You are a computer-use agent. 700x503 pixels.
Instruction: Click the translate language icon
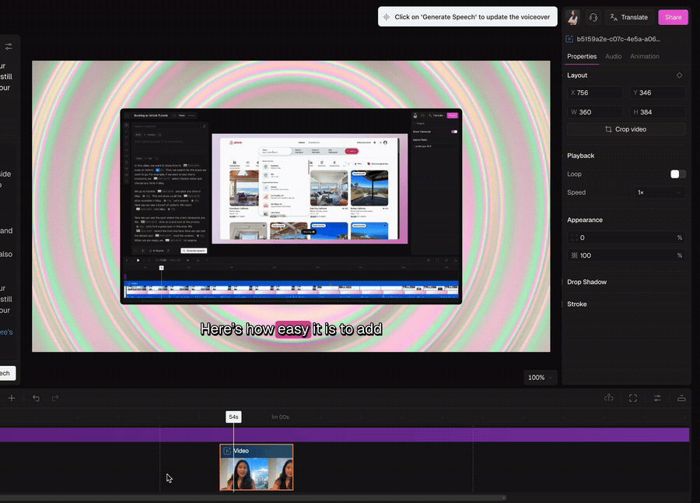tap(614, 17)
